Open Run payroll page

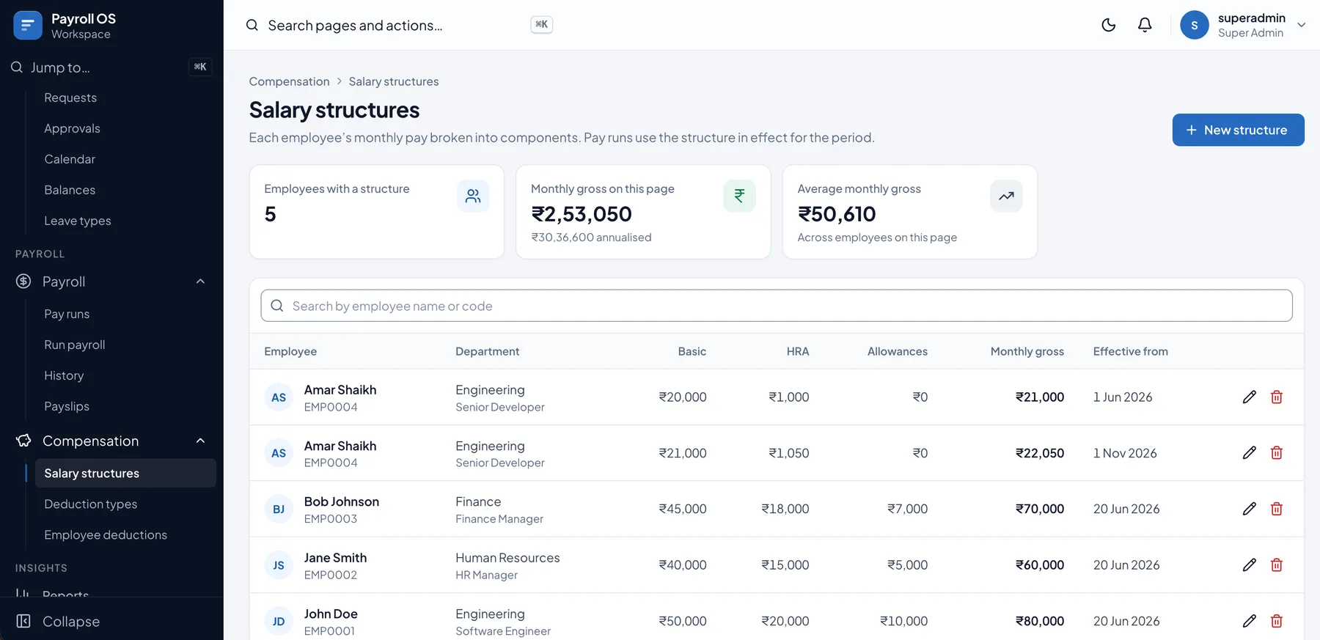click(75, 345)
